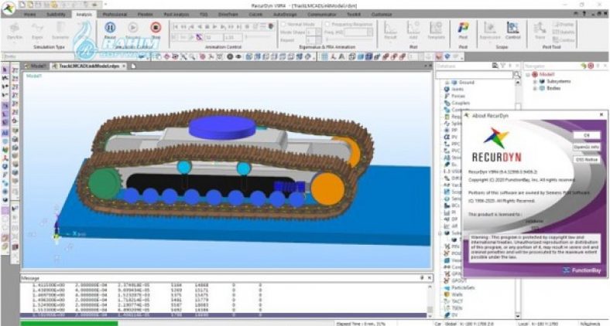Open the Post Analysis ribbon tab
Screen dimensions: 610x326
pos(176,15)
